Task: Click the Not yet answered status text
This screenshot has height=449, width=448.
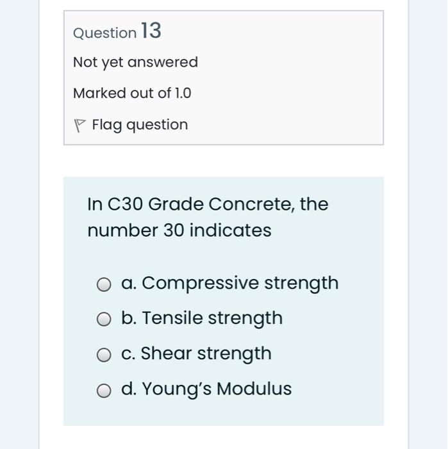Action: pyautogui.click(x=135, y=62)
